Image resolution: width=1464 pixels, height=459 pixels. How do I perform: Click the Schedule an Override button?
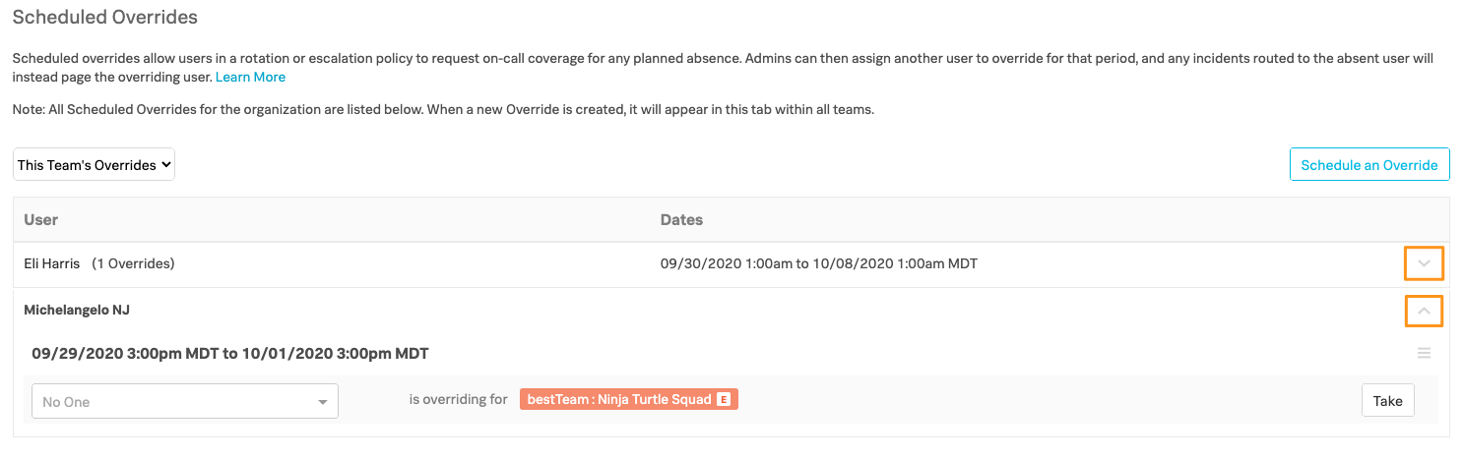click(x=1369, y=165)
